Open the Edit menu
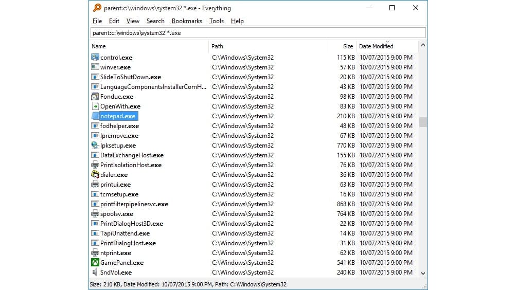Image resolution: width=516 pixels, height=290 pixels. point(114,21)
